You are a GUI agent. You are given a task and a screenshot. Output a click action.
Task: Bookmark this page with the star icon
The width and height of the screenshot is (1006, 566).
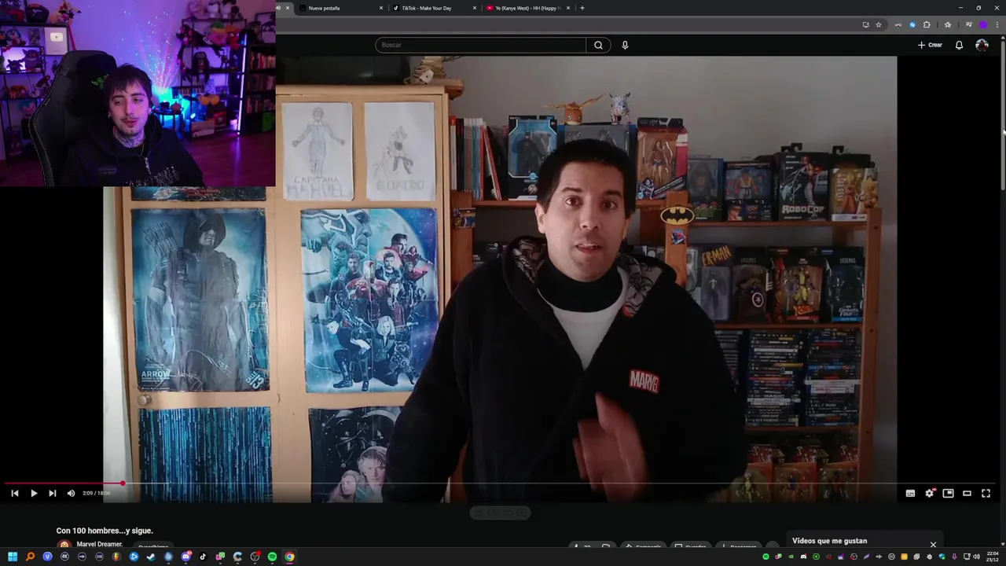(879, 24)
